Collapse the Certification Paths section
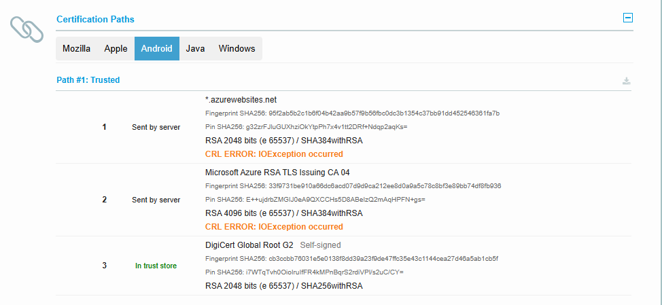Image resolution: width=662 pixels, height=305 pixels. click(x=628, y=18)
